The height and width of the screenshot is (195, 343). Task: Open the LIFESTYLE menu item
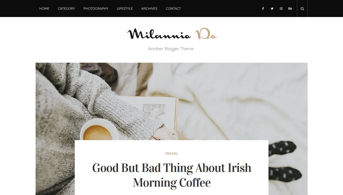point(125,9)
